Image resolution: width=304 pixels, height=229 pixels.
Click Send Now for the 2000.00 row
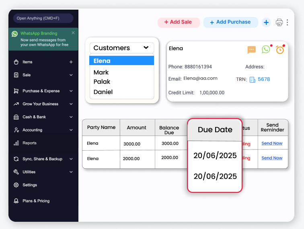click(272, 158)
